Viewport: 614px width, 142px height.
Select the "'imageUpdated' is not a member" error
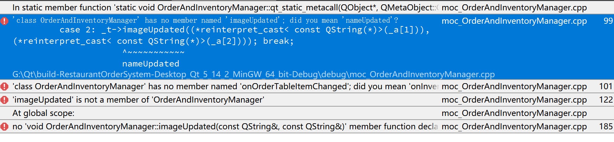tap(307, 100)
